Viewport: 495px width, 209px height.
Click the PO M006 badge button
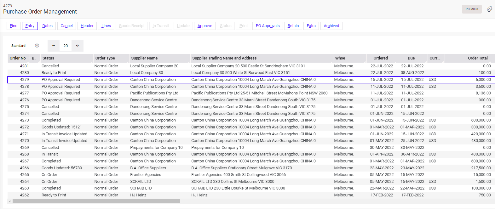coord(472,9)
